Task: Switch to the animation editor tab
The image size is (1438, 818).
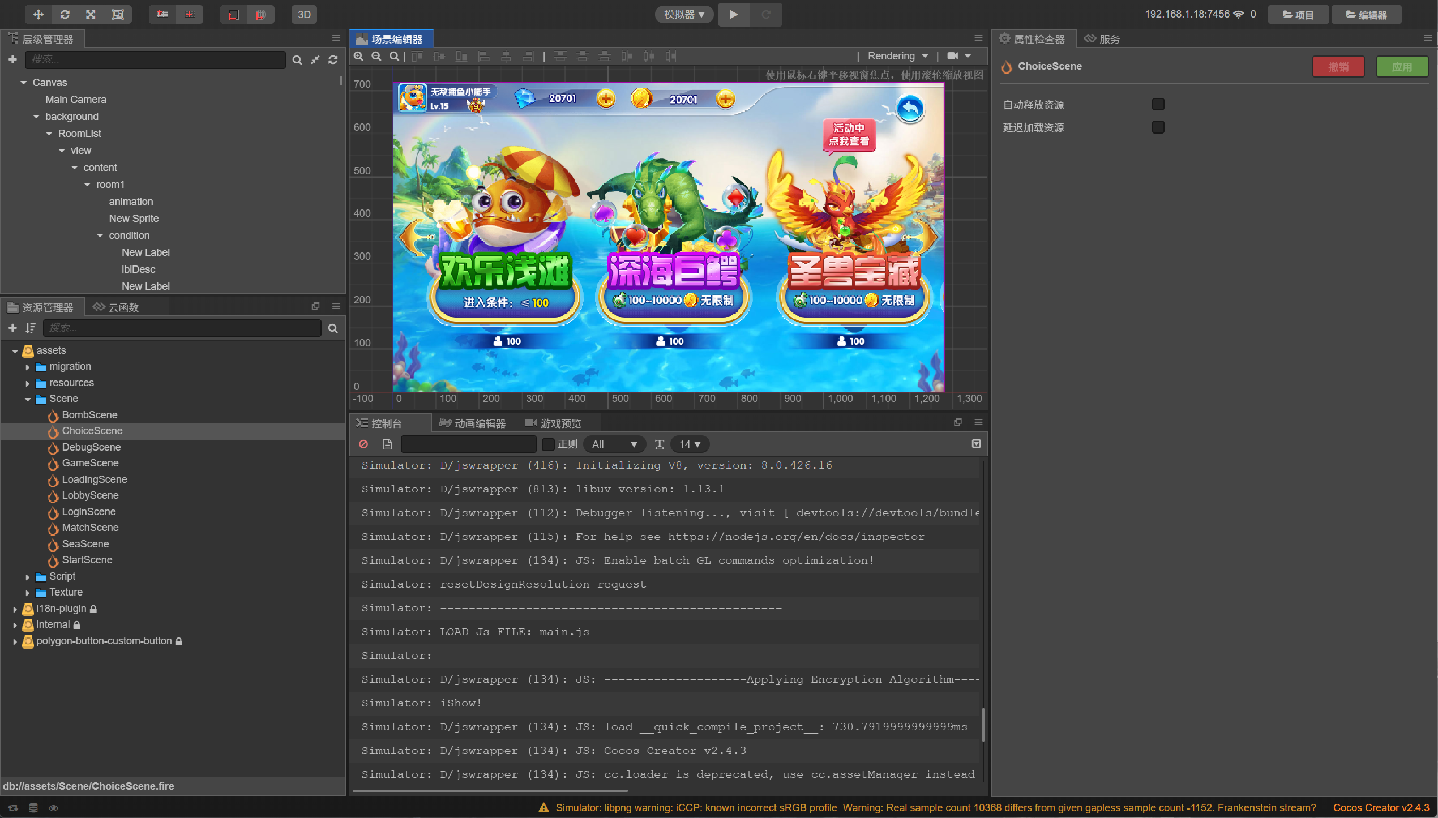Action: coord(473,423)
